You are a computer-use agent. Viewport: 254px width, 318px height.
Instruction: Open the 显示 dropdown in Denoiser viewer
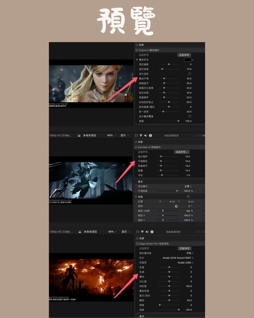(x=125, y=135)
